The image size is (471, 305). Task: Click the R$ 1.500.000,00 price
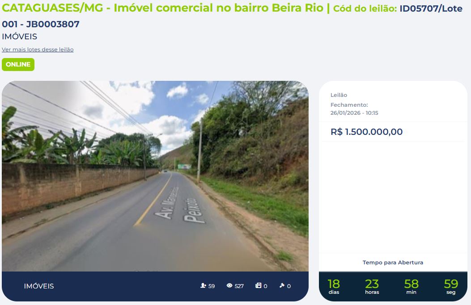(x=366, y=132)
